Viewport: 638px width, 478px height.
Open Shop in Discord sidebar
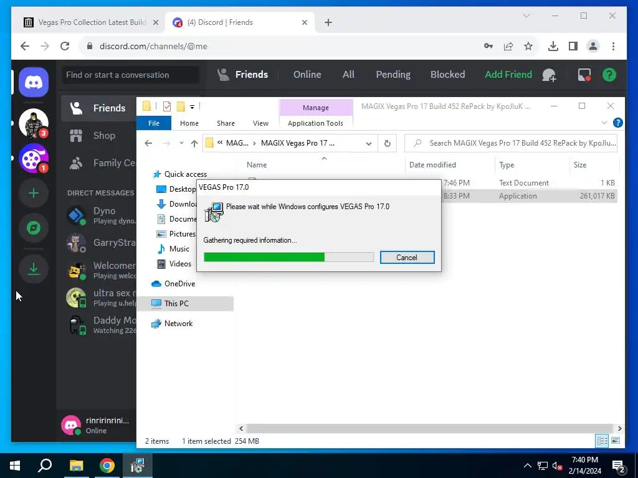99,135
